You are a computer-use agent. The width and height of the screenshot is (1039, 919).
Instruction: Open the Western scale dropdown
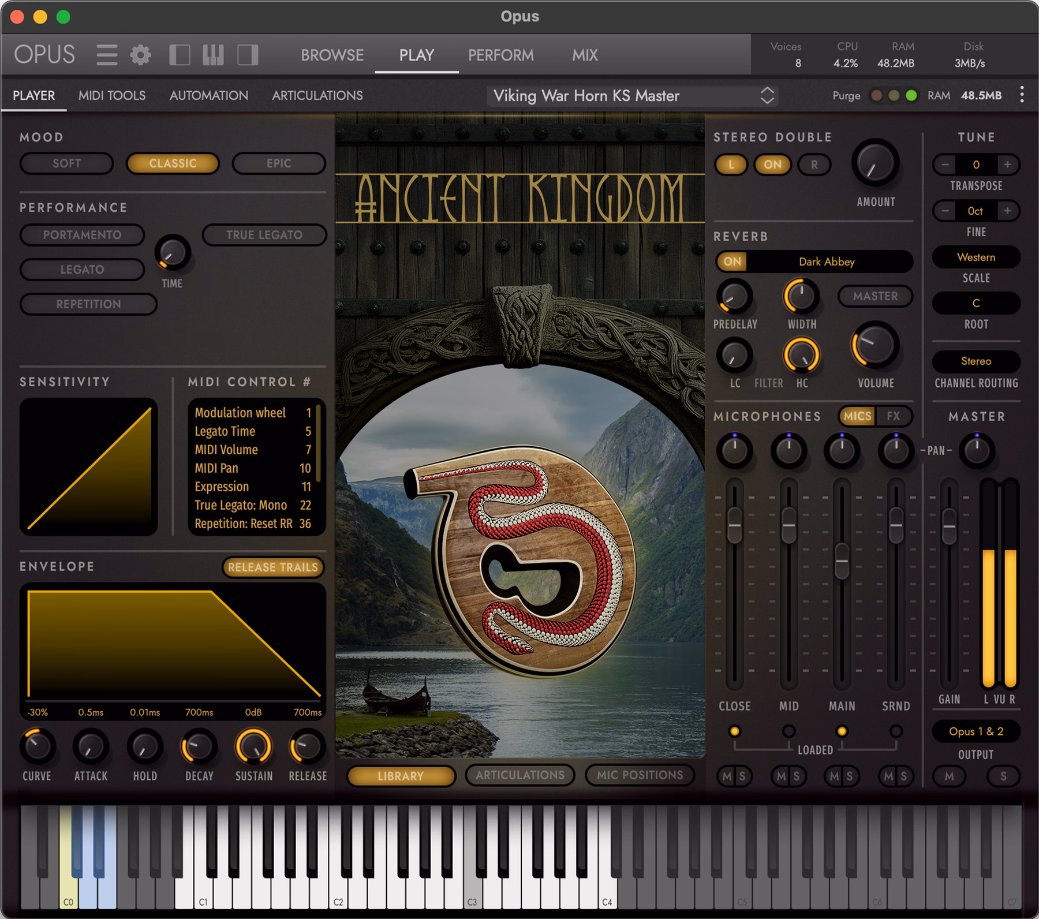976,257
